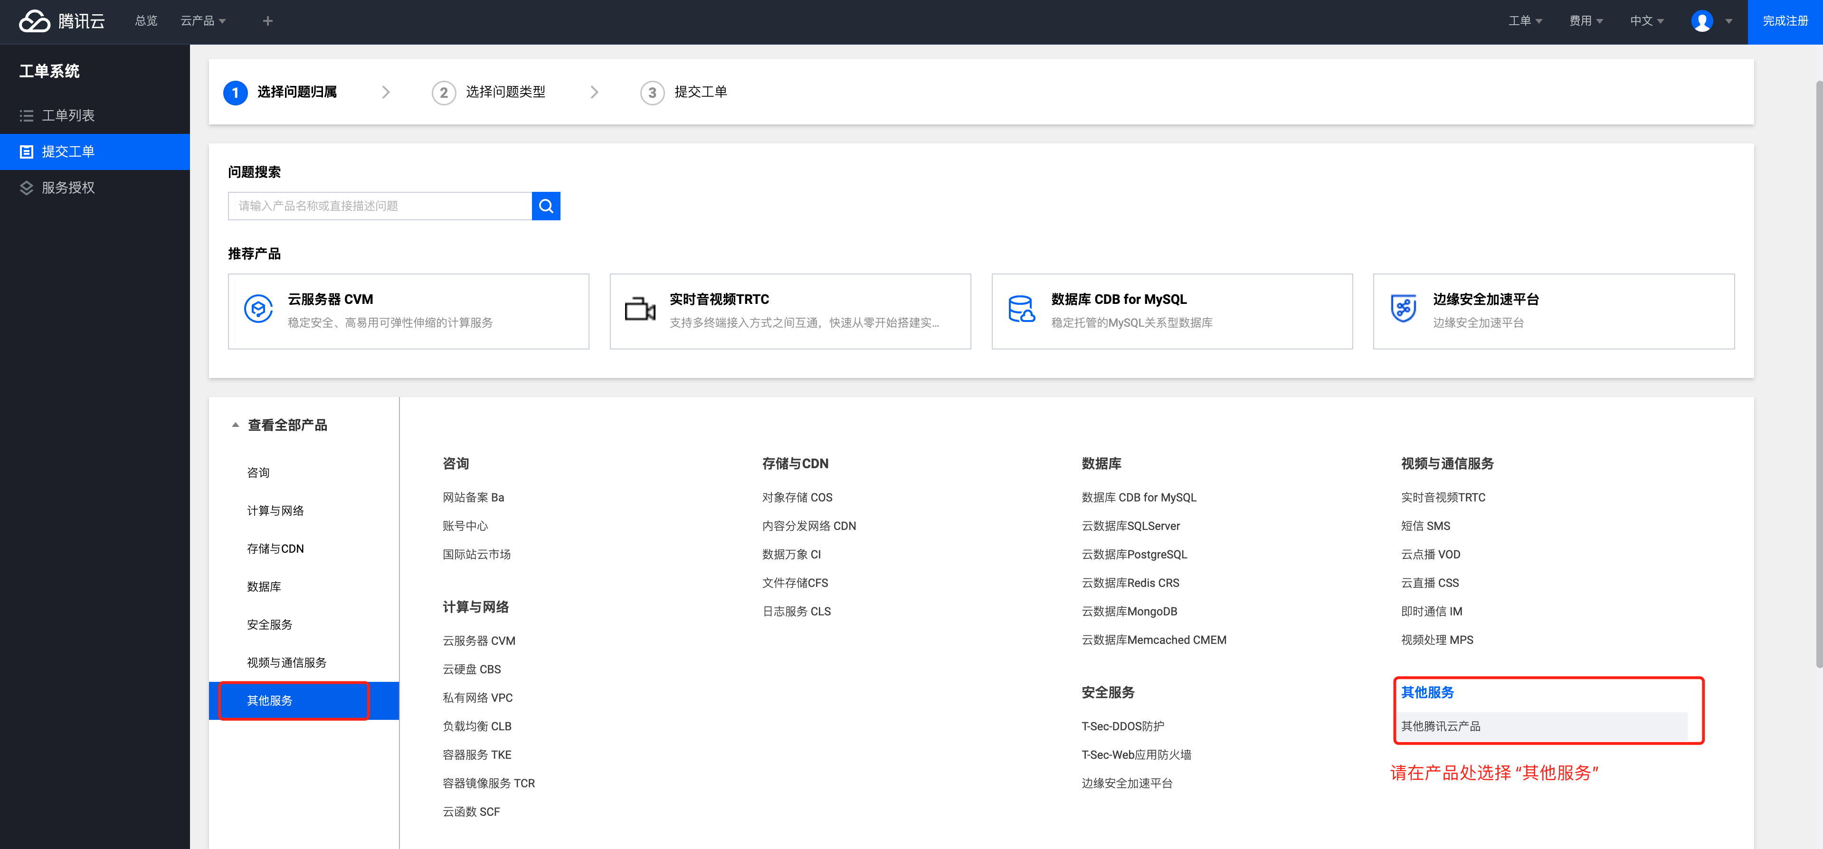1823x849 pixels.
Task: Select 其他服务 in the category list
Action: tap(270, 700)
